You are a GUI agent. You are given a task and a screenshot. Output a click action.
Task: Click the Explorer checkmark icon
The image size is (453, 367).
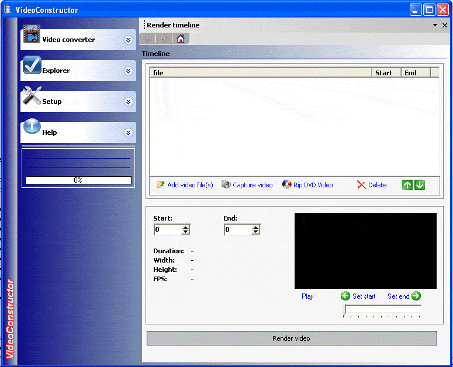coord(32,66)
